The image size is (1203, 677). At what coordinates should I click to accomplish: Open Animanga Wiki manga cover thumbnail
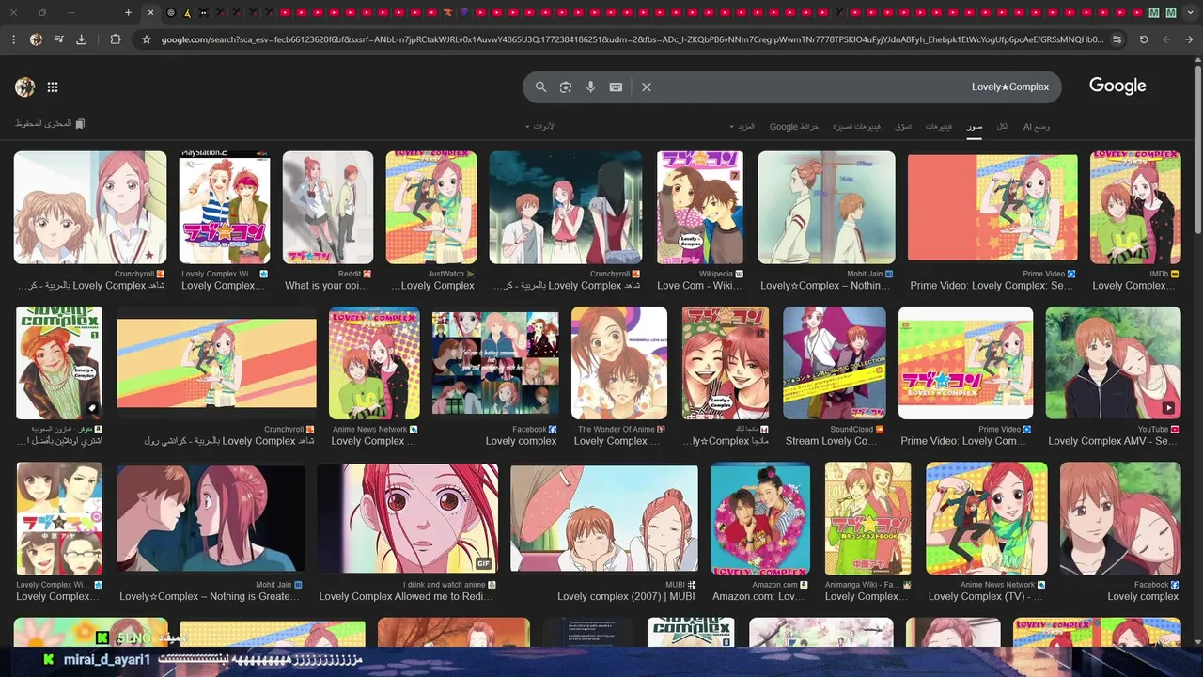tap(868, 518)
